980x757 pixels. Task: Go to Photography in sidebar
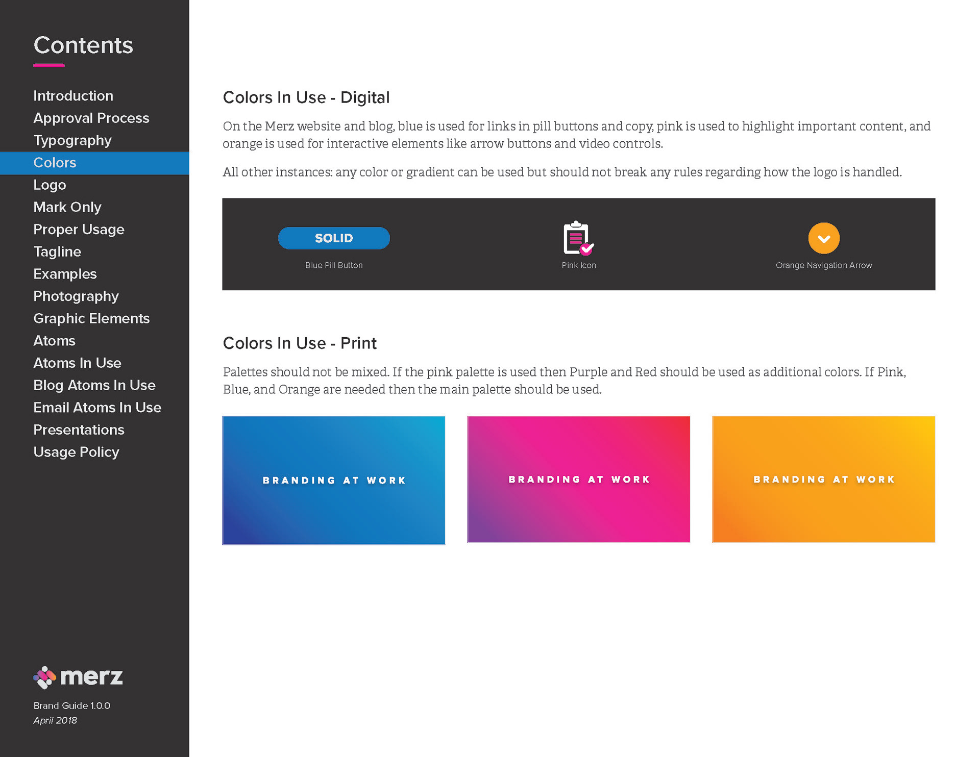click(76, 296)
